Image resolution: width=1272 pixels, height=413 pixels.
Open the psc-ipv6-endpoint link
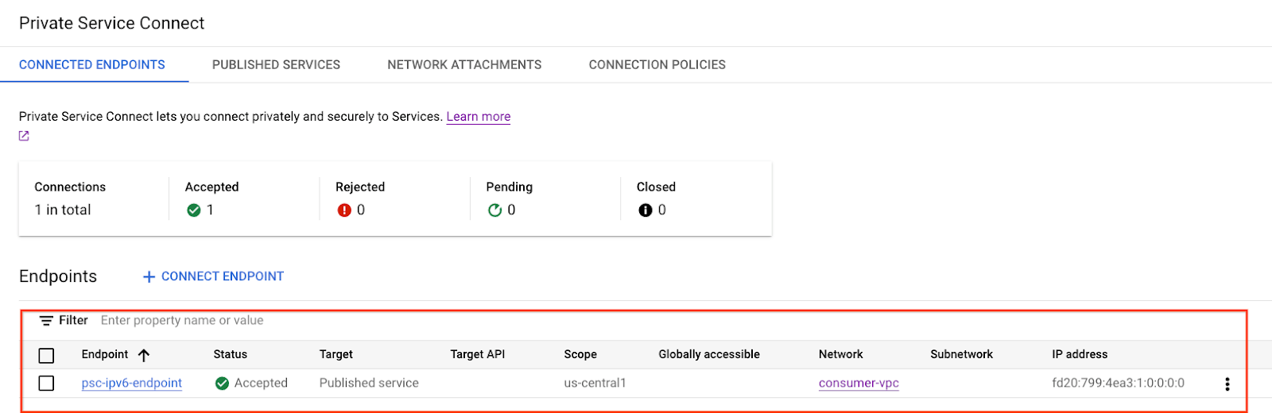[132, 384]
